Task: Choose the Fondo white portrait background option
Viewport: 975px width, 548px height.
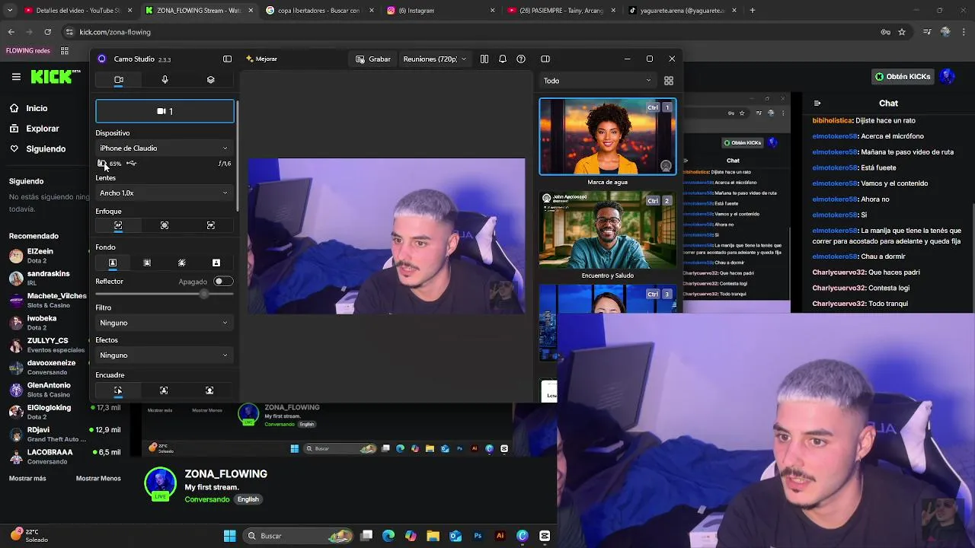Action: point(216,263)
